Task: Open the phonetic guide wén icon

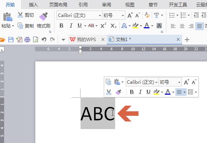Action: pyautogui.click(x=157, y=15)
